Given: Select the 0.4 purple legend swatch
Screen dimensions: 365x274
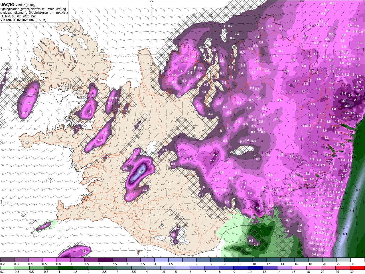Looking at the screenshot, I should 35,260.
